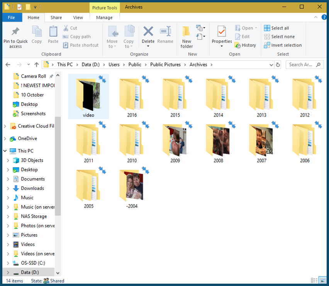
Task: Open the Recent locations dropdown arrow
Action: click(x=29, y=64)
